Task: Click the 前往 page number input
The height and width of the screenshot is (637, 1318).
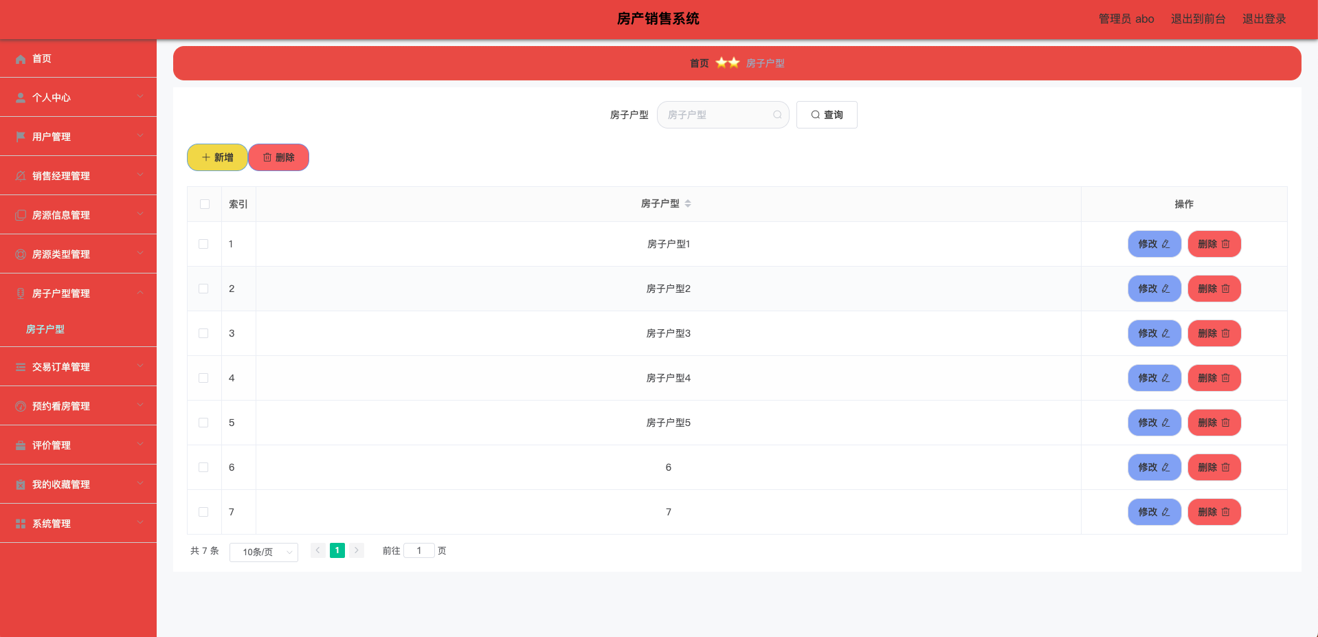Action: coord(419,550)
